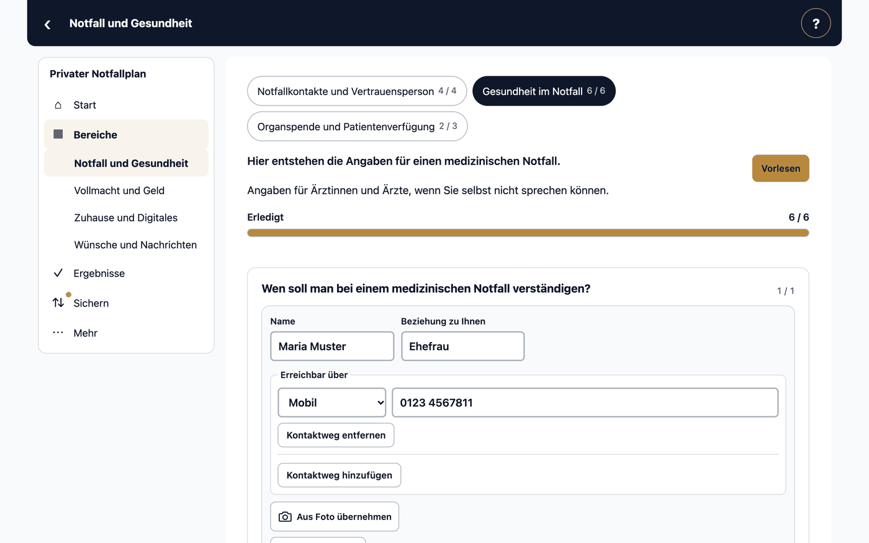869x543 pixels.
Task: Open Vollmacht und Geld in sidebar
Action: 119,191
